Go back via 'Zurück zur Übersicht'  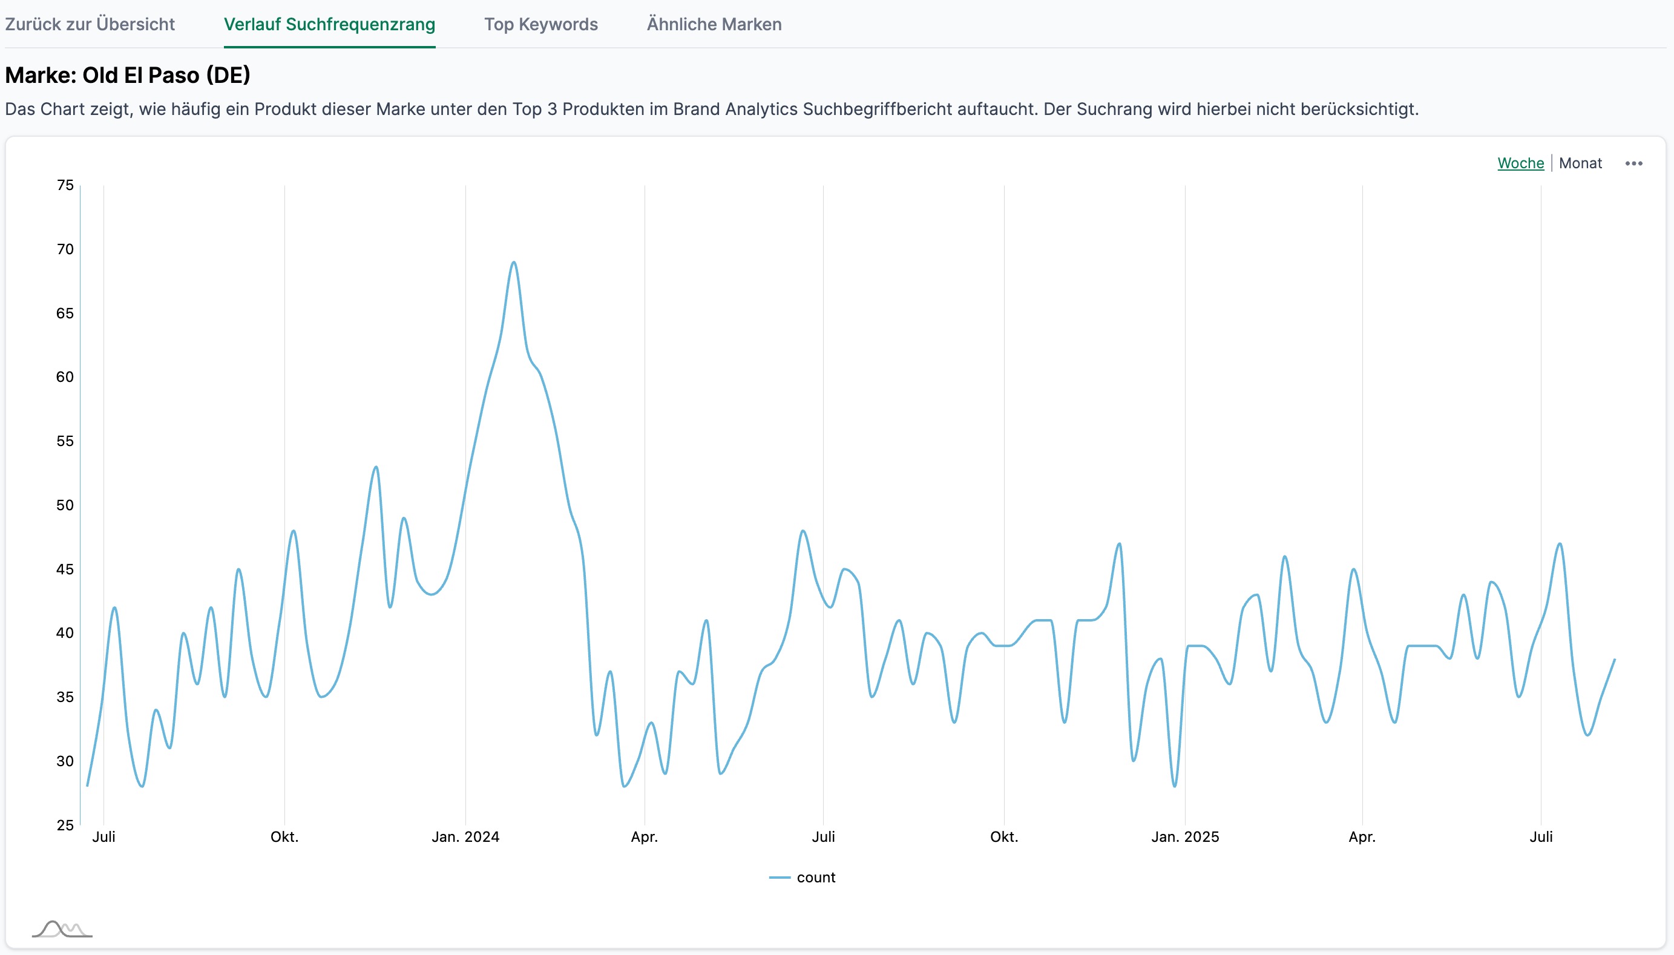click(90, 24)
